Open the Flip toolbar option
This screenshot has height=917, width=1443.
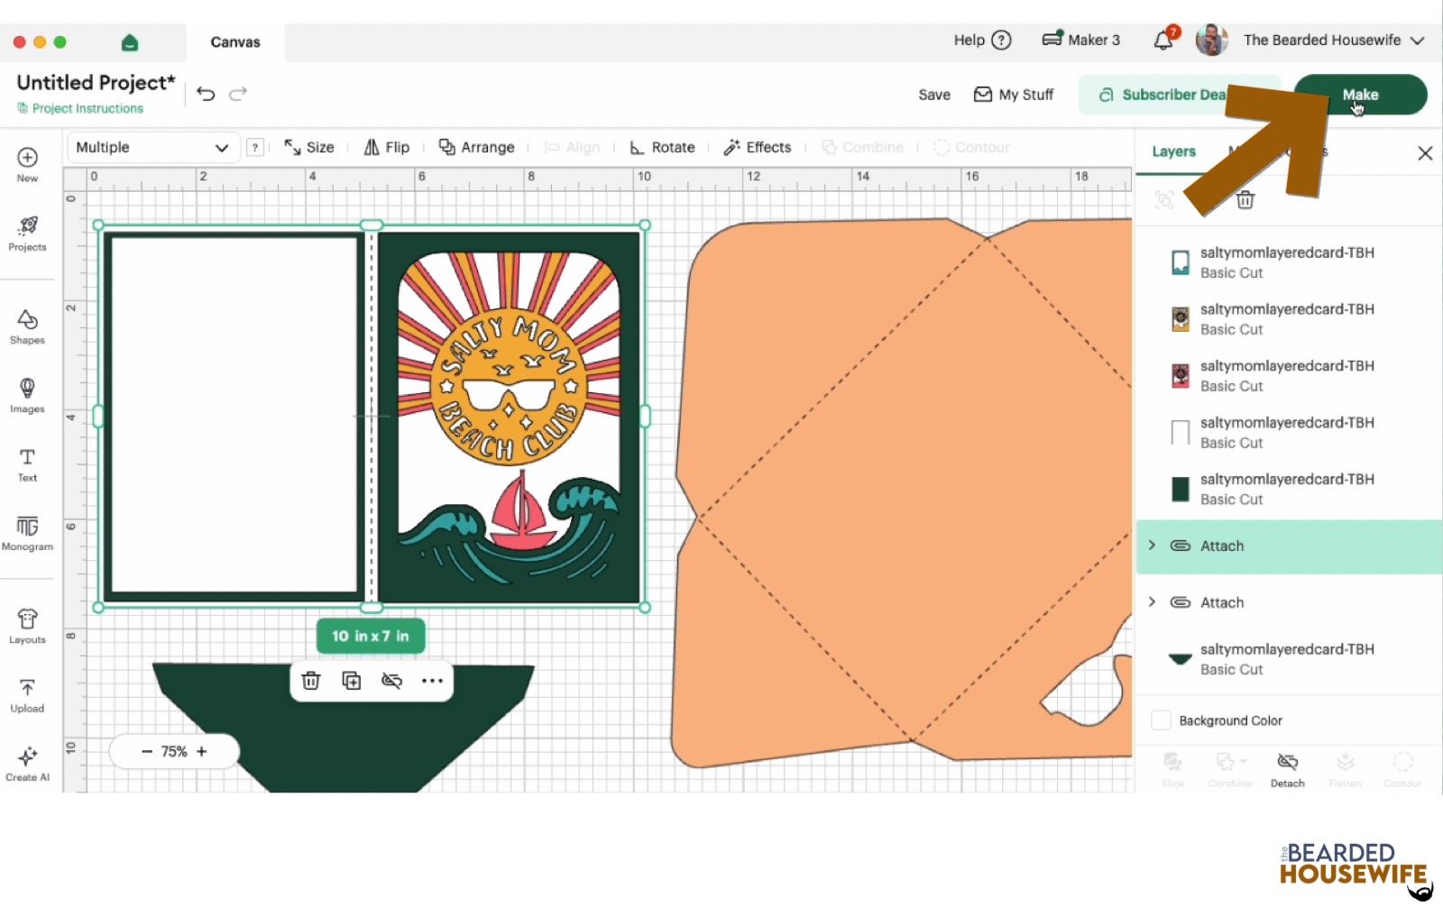pos(387,147)
